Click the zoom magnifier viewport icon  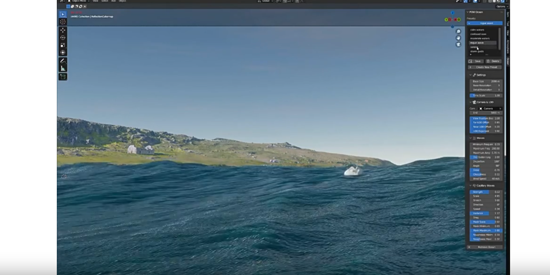[458, 32]
